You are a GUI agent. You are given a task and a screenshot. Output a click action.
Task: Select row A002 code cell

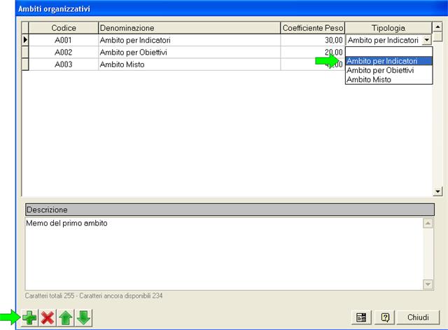pos(64,53)
